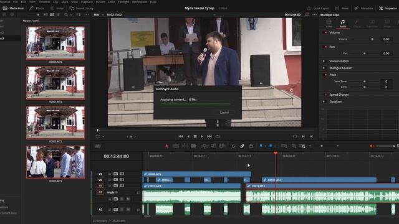Click the Quick Export button
The height and width of the screenshot is (224, 399).
(318, 8)
